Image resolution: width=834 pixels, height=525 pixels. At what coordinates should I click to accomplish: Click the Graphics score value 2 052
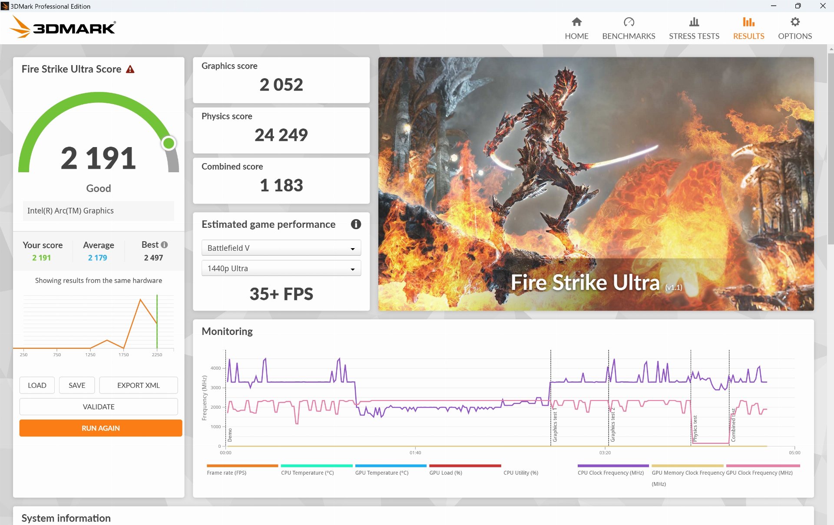[x=281, y=85]
